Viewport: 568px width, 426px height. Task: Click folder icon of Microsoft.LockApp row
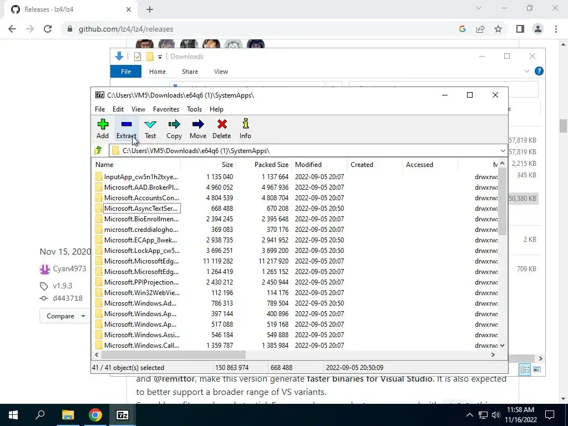[99, 250]
